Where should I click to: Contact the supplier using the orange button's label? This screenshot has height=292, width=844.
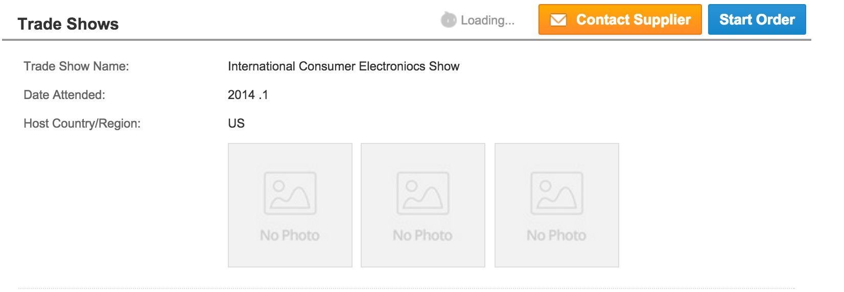pyautogui.click(x=634, y=20)
